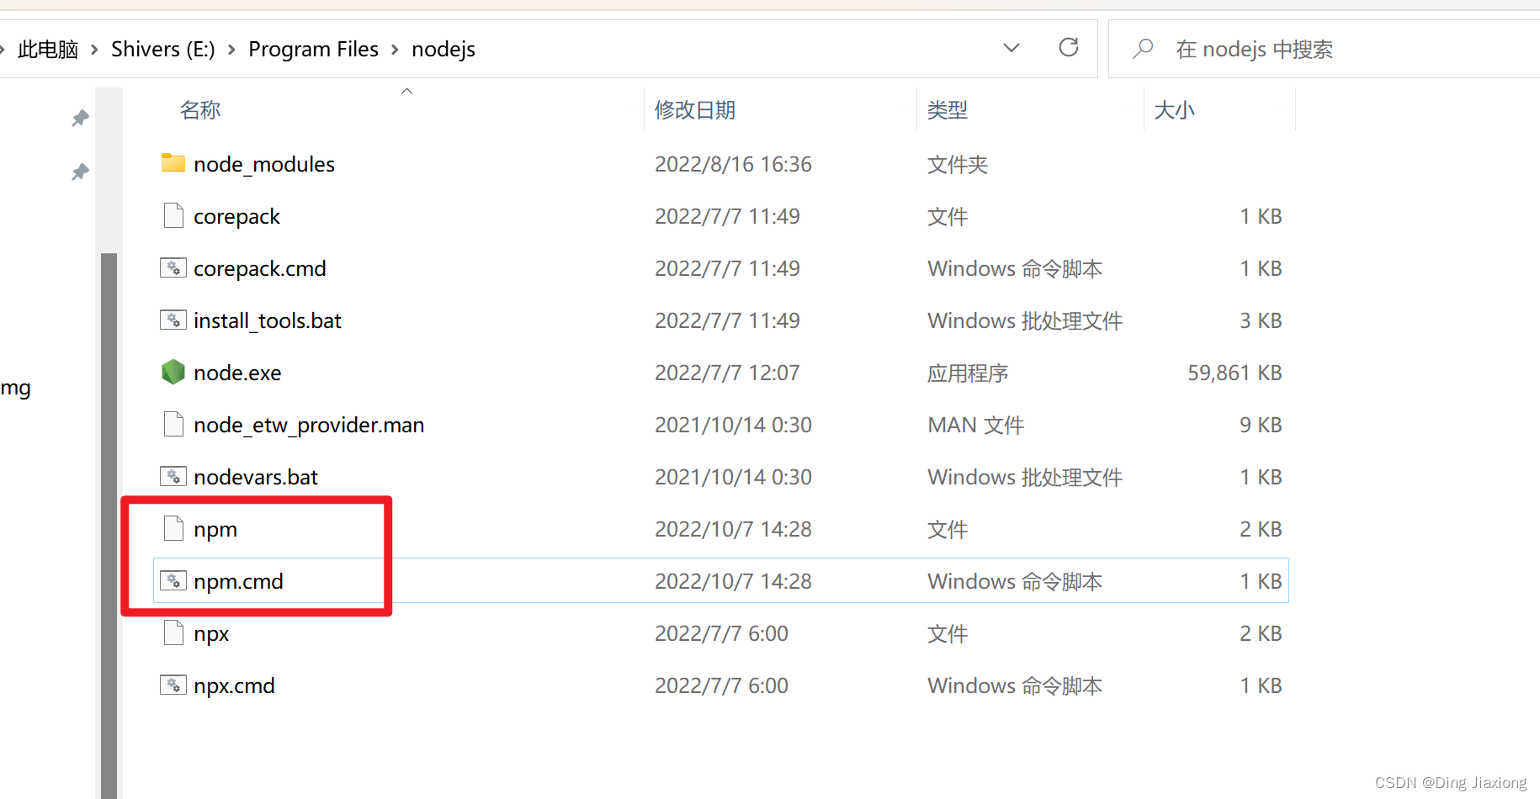Click the node.exe hexagon icon
This screenshot has width=1540, height=799.
pos(173,372)
